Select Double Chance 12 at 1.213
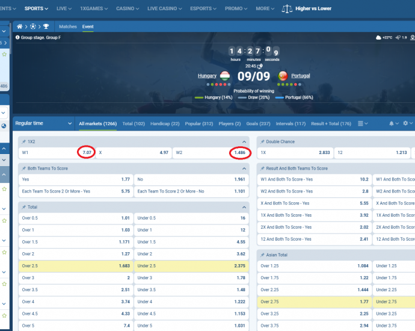Viewport: 415px width, 331px height. [x=372, y=153]
